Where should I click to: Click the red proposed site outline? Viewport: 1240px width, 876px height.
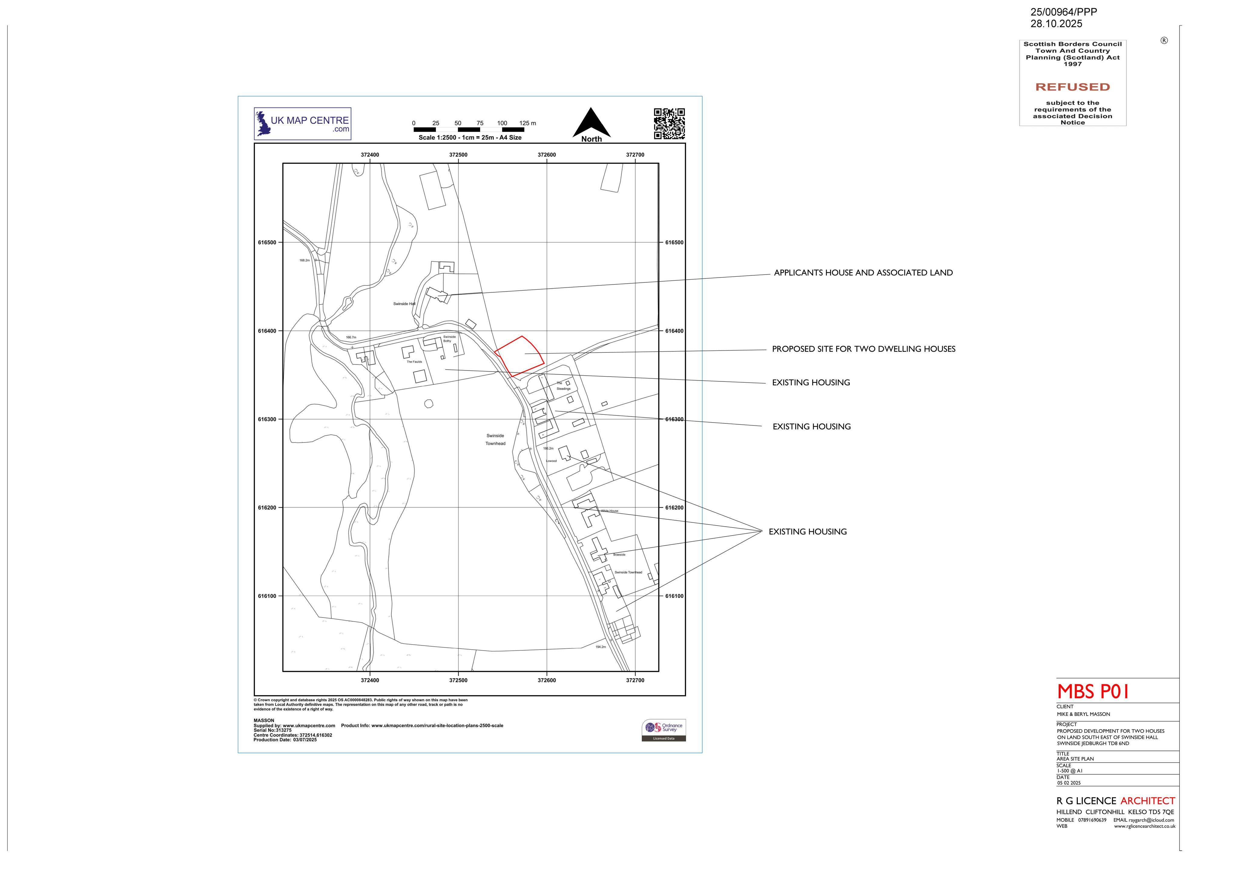click(x=519, y=356)
